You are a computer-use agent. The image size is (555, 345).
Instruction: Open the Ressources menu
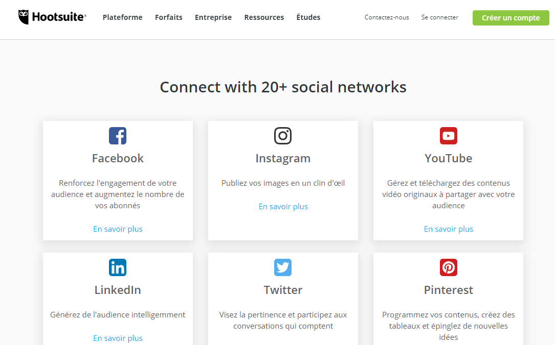[264, 17]
